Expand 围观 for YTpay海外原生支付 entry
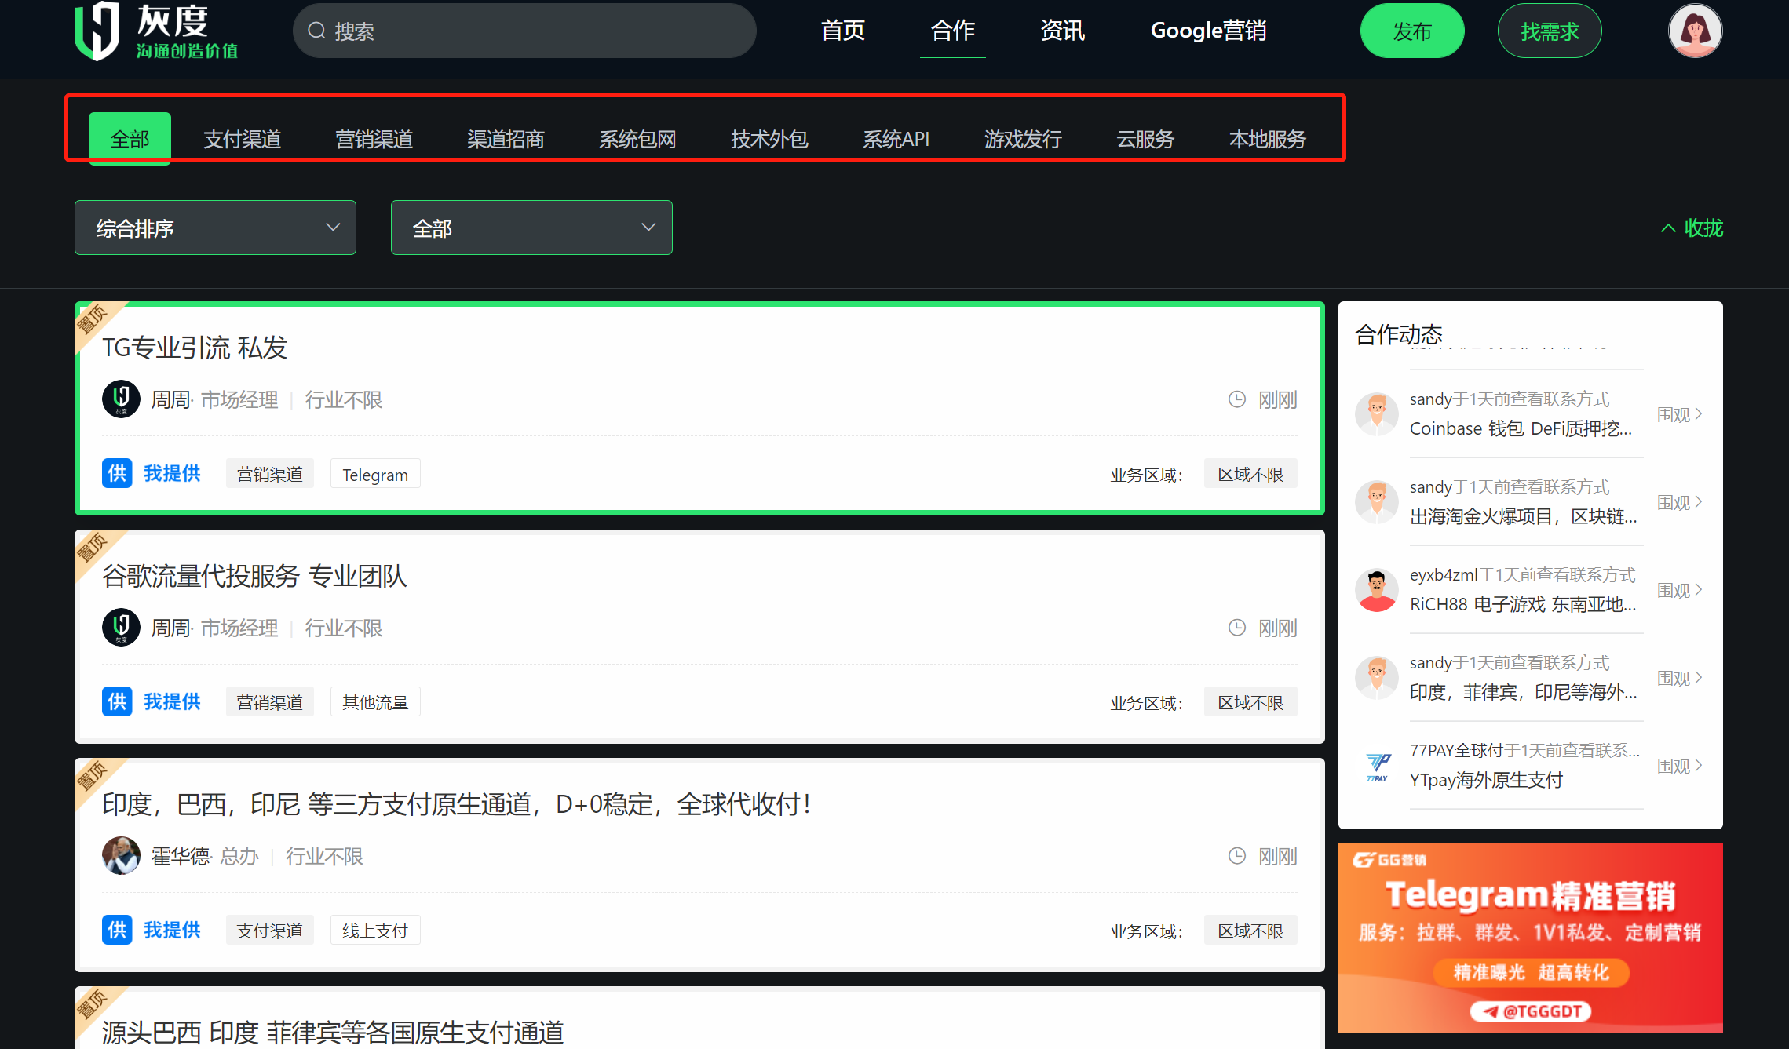This screenshot has height=1049, width=1789. 1680,766
